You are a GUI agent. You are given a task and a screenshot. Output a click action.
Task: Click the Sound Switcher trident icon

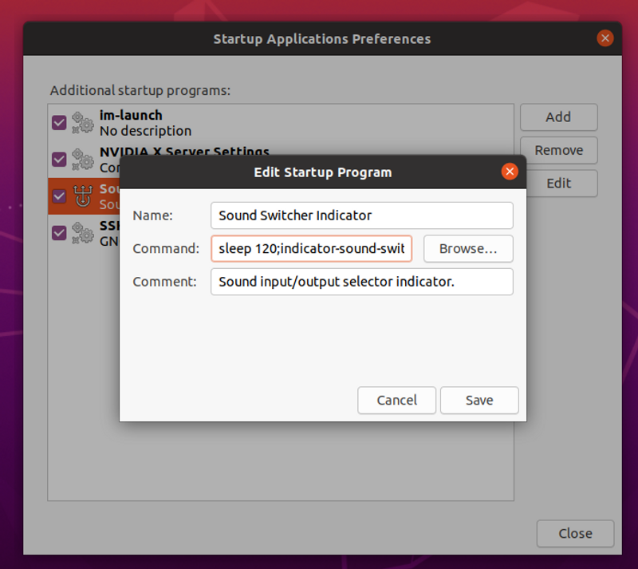tap(83, 196)
